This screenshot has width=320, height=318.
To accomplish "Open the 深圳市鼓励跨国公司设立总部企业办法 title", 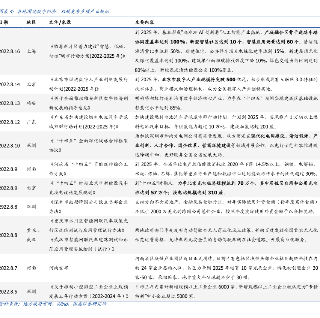I will tap(89, 206).
